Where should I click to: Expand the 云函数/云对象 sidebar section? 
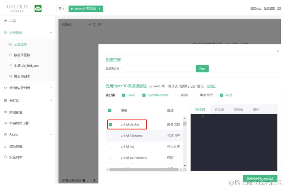coord(51,88)
